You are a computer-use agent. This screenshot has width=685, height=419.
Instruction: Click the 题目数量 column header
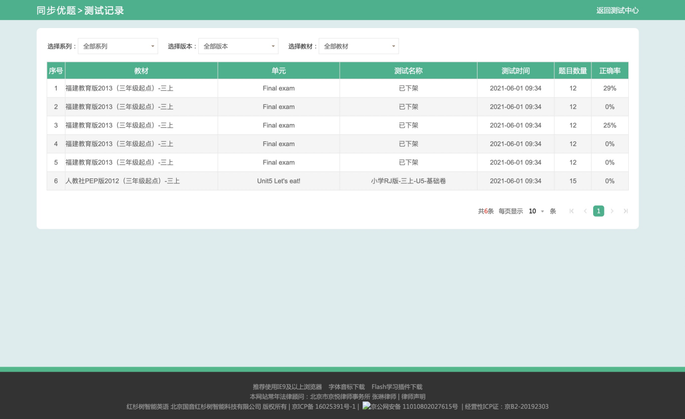click(573, 71)
